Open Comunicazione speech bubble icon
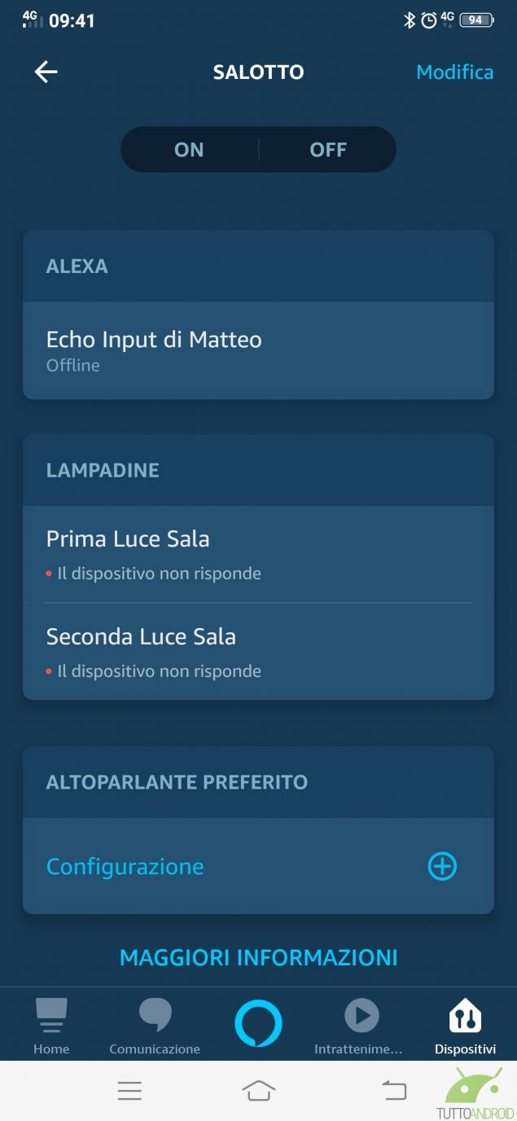 pyautogui.click(x=155, y=1015)
